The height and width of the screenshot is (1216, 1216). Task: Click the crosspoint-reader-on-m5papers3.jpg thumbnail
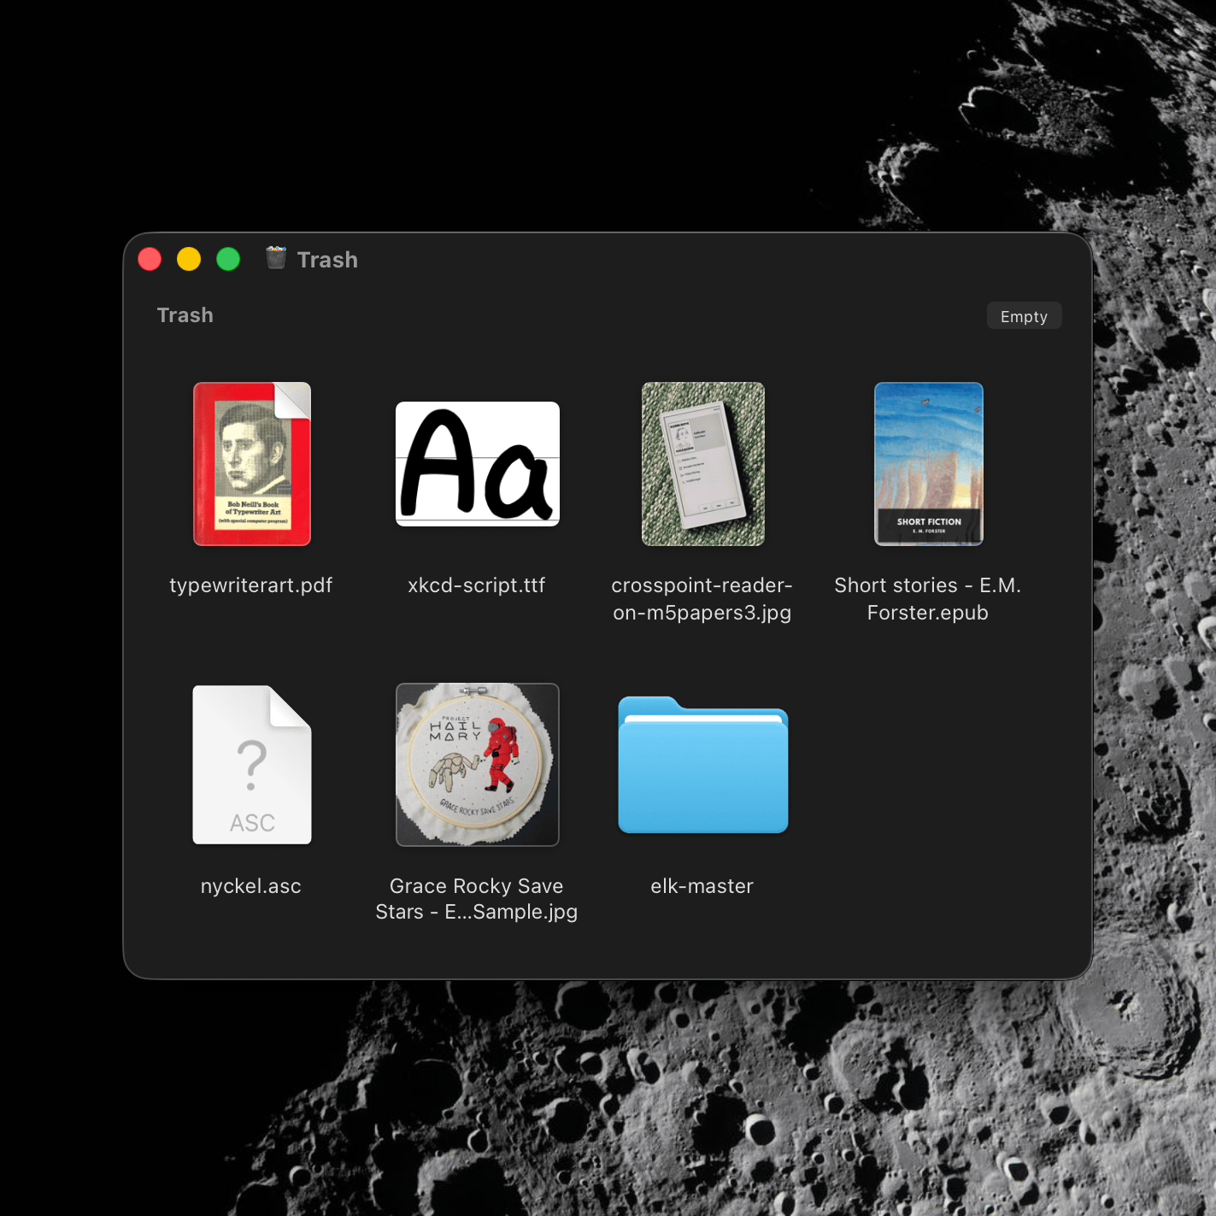click(x=702, y=464)
